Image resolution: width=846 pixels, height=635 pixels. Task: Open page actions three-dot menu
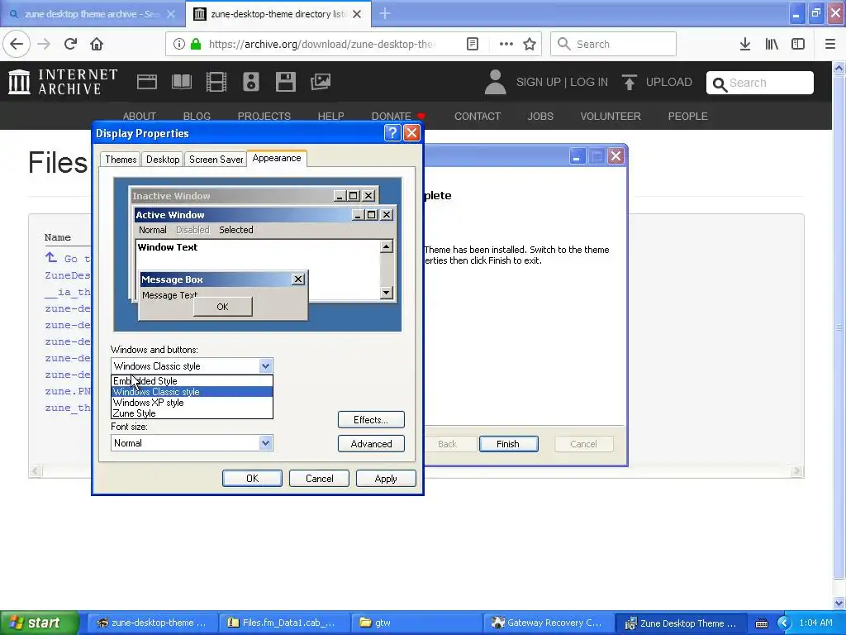pyautogui.click(x=506, y=44)
